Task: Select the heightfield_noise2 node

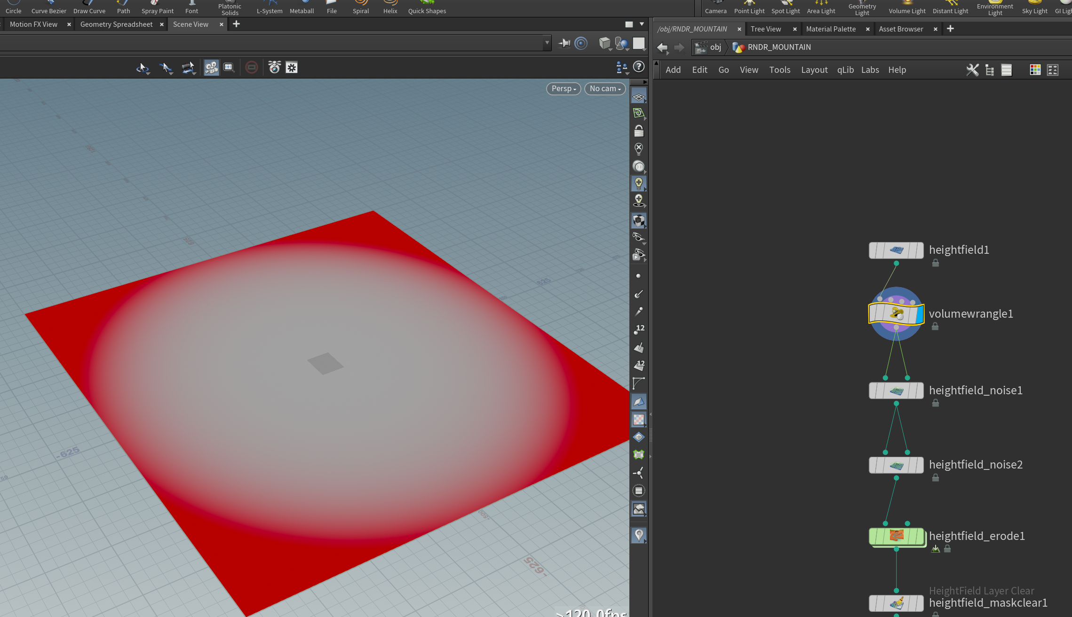Action: [896, 465]
